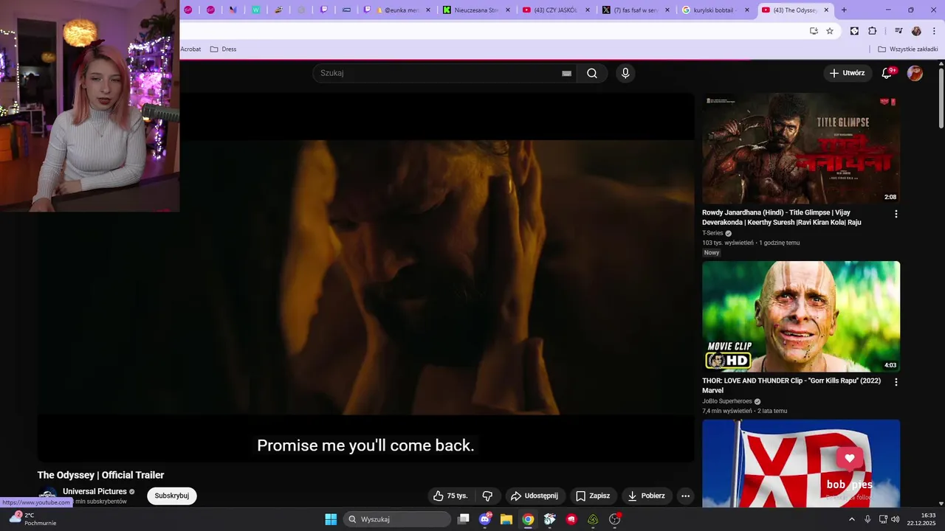Open the on-screen keyboard in search box
The height and width of the screenshot is (531, 945).
point(566,73)
